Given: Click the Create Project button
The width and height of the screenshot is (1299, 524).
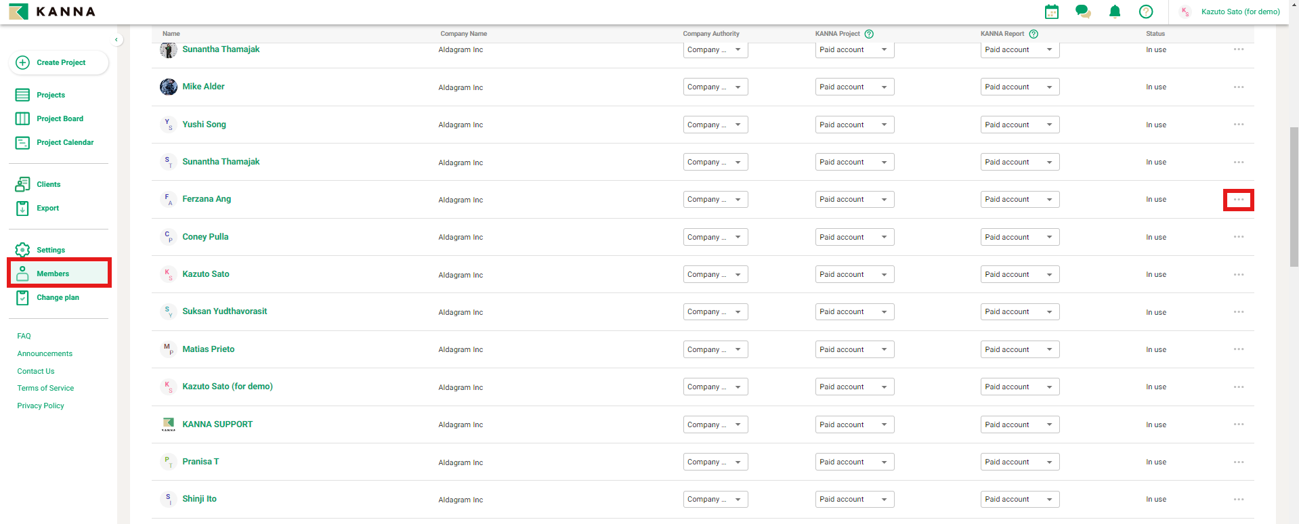Looking at the screenshot, I should click(59, 62).
